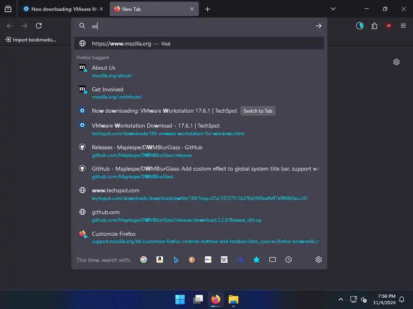This screenshot has width=413, height=309.
Task: Click the go arrow in the address bar
Action: (319, 26)
